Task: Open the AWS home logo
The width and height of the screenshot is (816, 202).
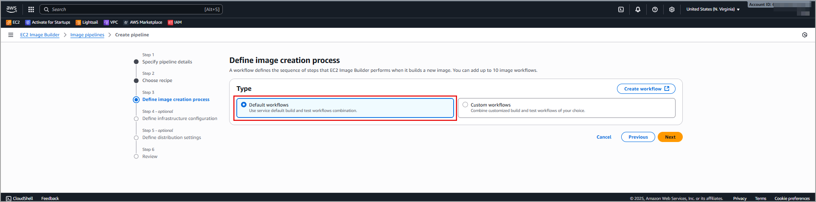Action: pyautogui.click(x=11, y=9)
